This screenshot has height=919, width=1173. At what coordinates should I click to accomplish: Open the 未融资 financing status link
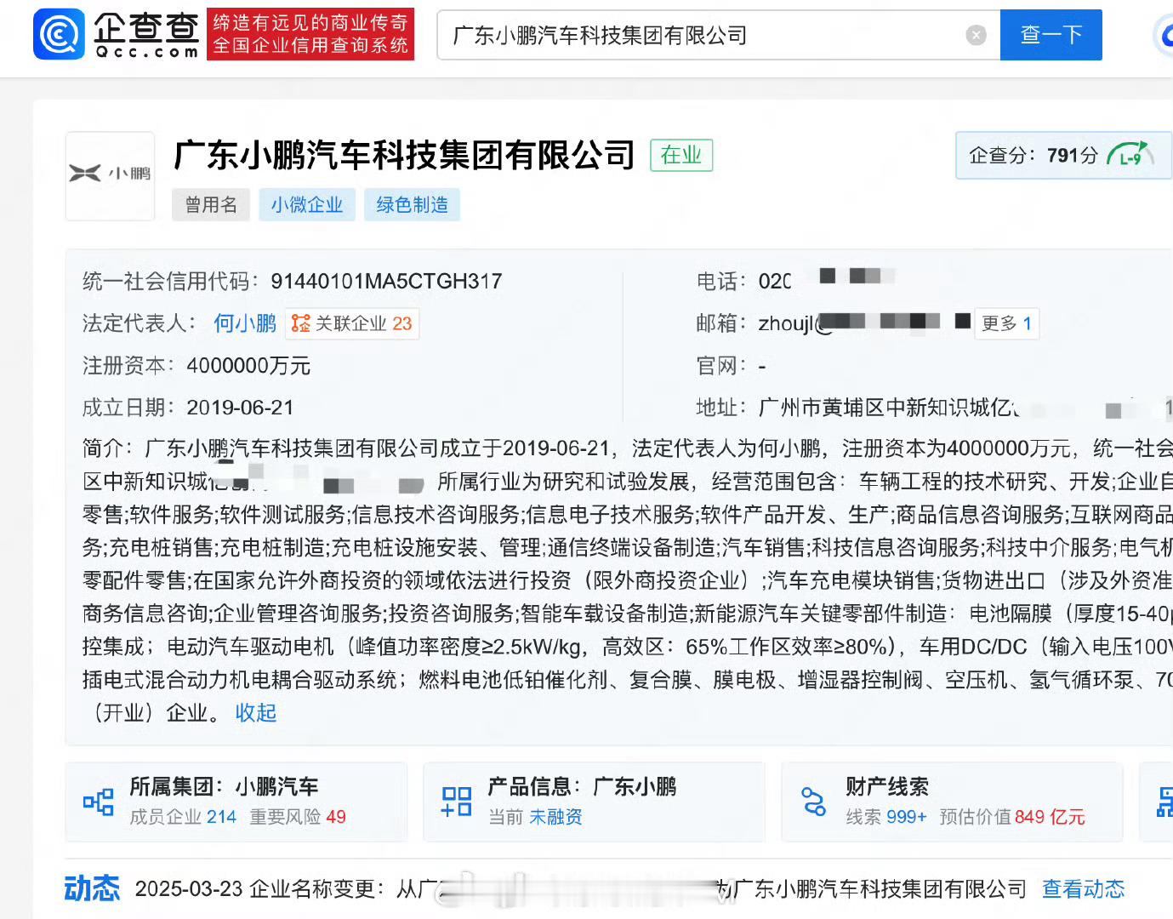point(555,817)
